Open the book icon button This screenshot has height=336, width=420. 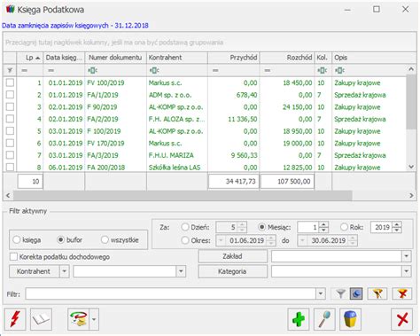click(x=41, y=319)
